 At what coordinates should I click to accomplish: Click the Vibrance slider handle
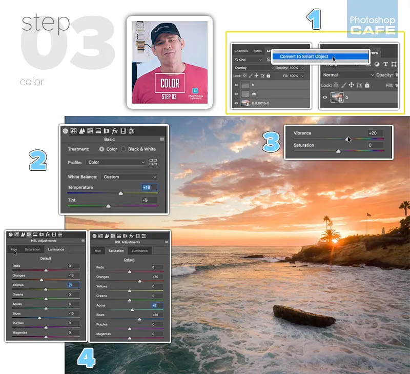(x=347, y=139)
